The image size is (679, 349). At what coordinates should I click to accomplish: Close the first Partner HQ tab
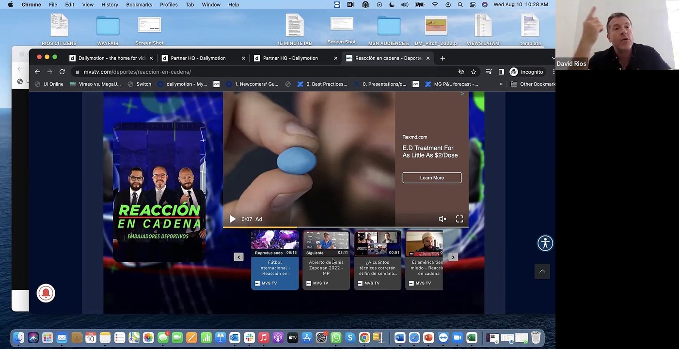pos(243,58)
